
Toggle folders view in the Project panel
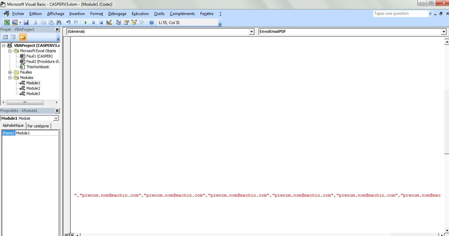(22, 37)
